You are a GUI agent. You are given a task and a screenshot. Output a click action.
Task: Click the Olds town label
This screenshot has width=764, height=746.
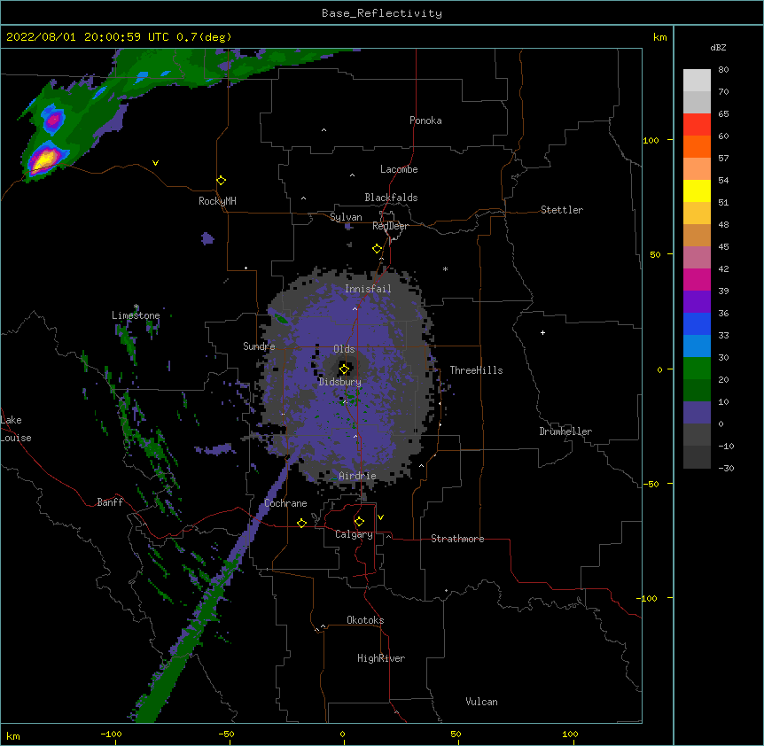[344, 349]
